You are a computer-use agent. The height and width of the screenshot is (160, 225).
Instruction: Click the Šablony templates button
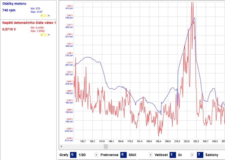[211, 155]
